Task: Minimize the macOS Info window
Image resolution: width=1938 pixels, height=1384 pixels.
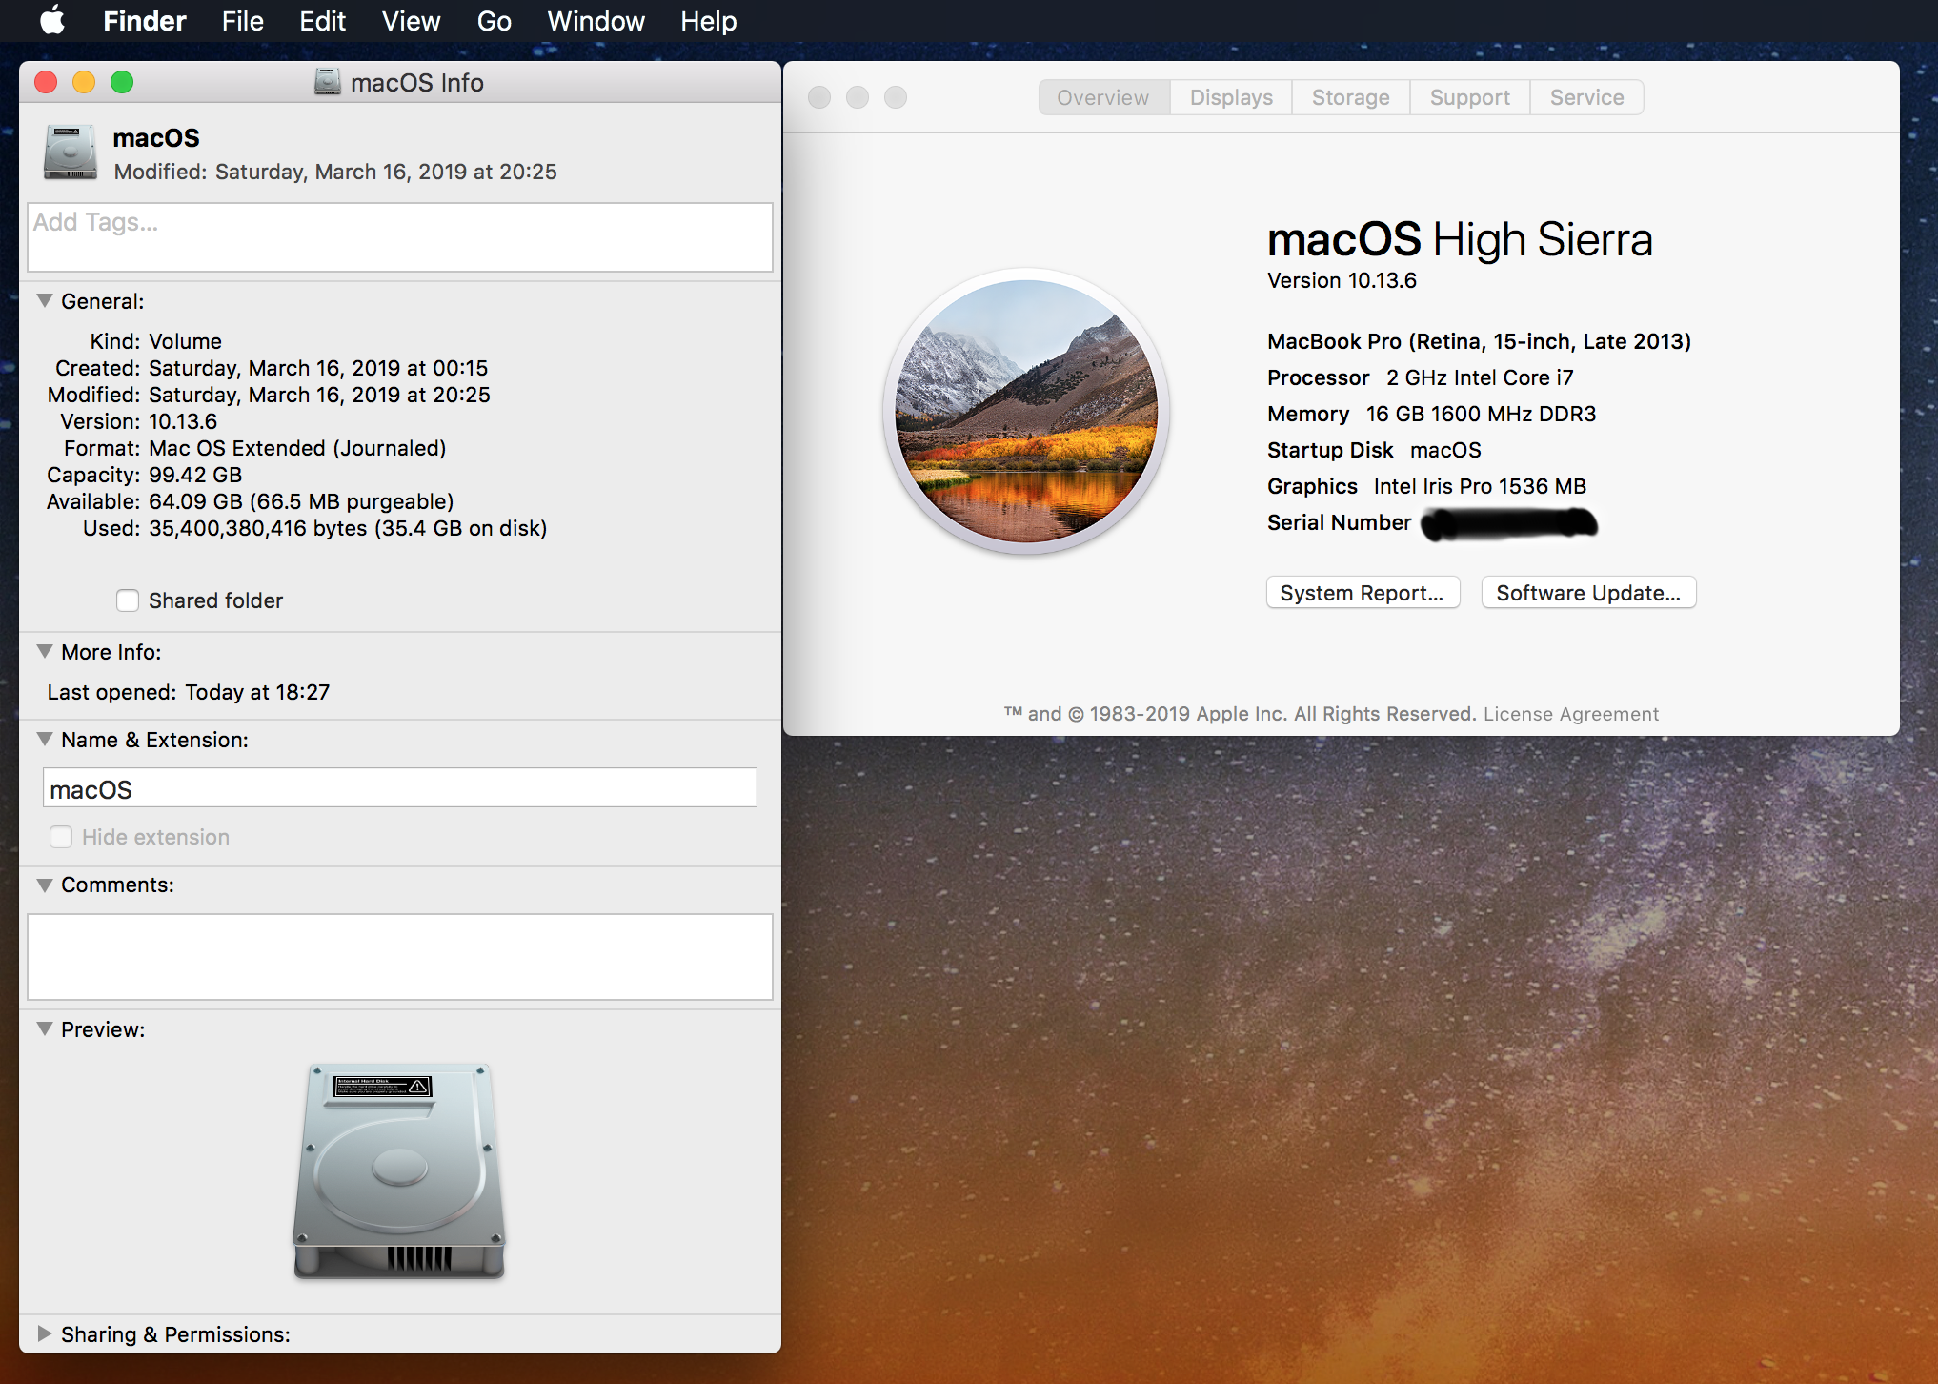Action: [x=84, y=82]
